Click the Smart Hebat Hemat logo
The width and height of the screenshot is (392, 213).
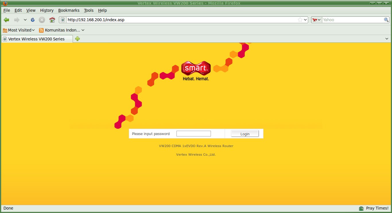(196, 71)
